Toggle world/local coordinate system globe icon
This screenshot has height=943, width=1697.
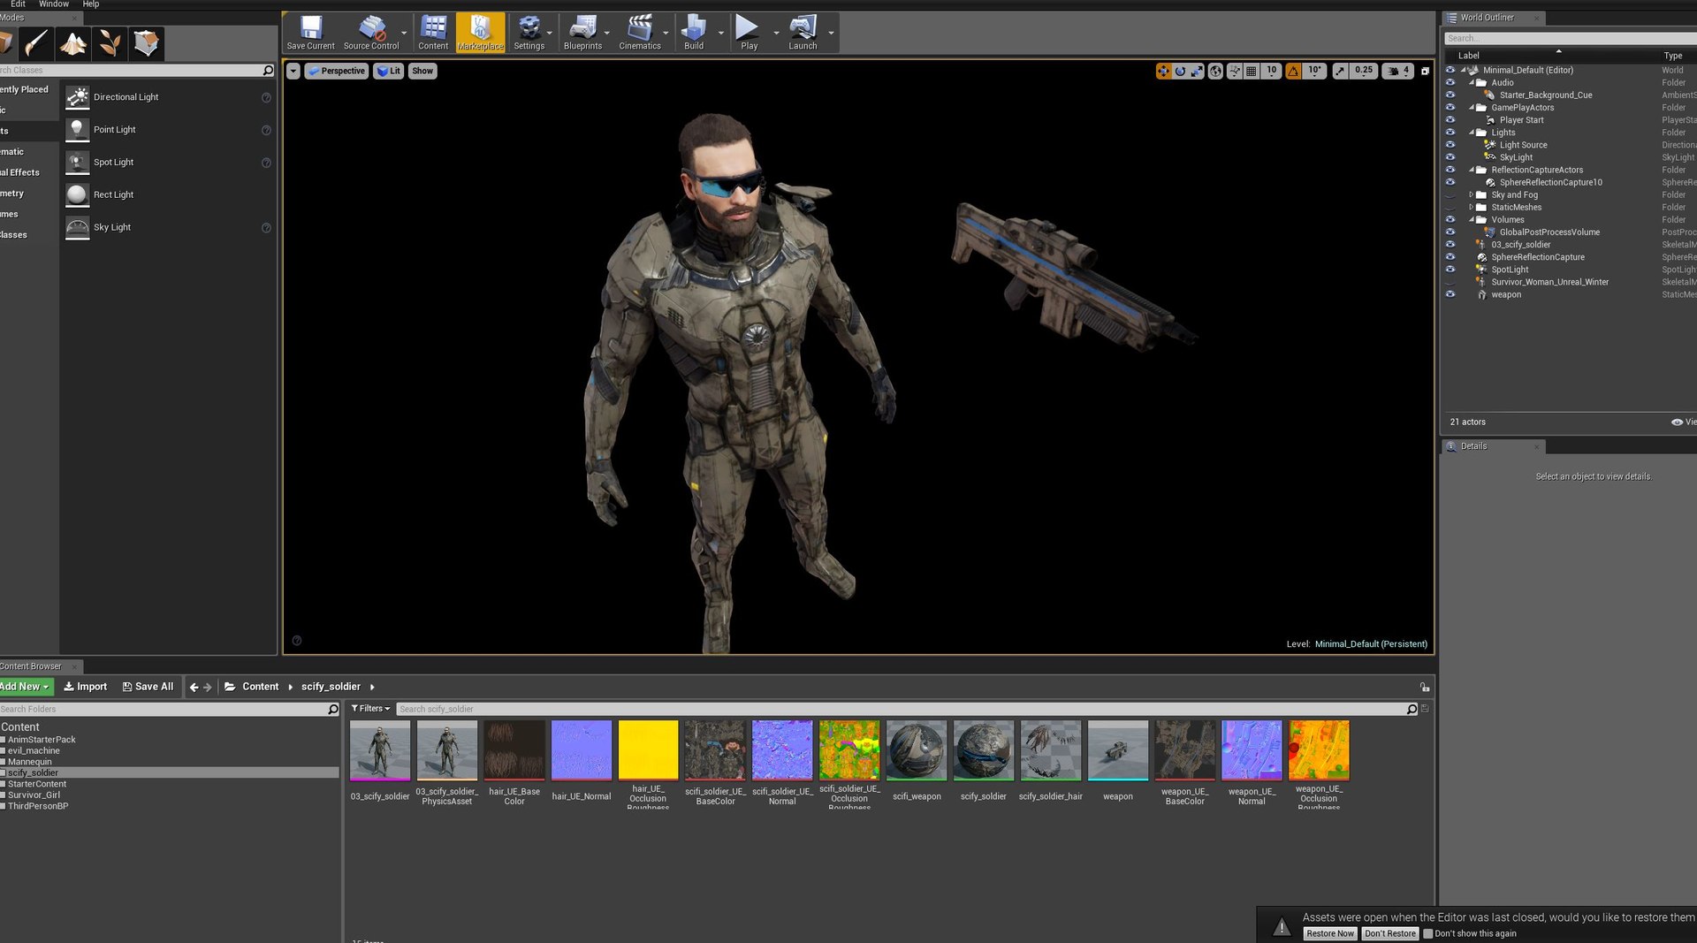pos(1216,71)
